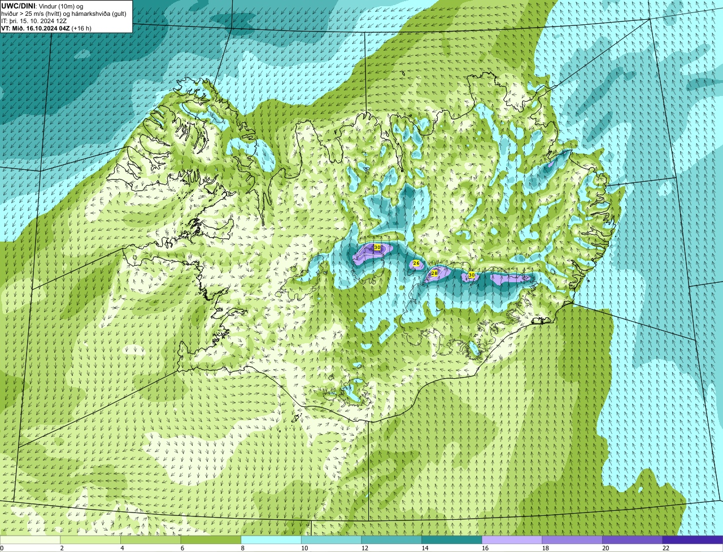The width and height of the screenshot is (723, 552).
Task: Select the legend tick label "6"
Action: (x=182, y=548)
